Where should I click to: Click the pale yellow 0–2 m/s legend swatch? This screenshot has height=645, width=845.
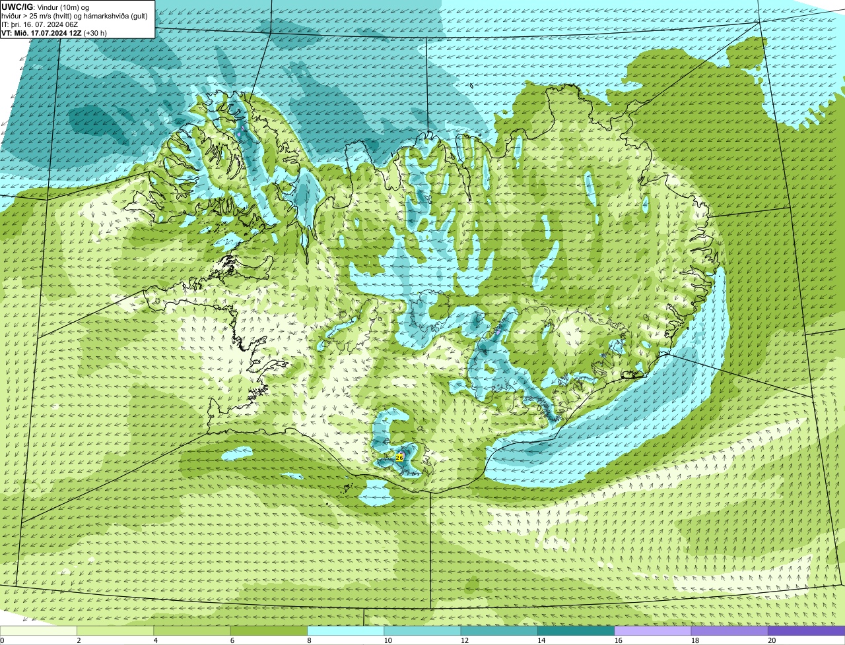coord(38,630)
